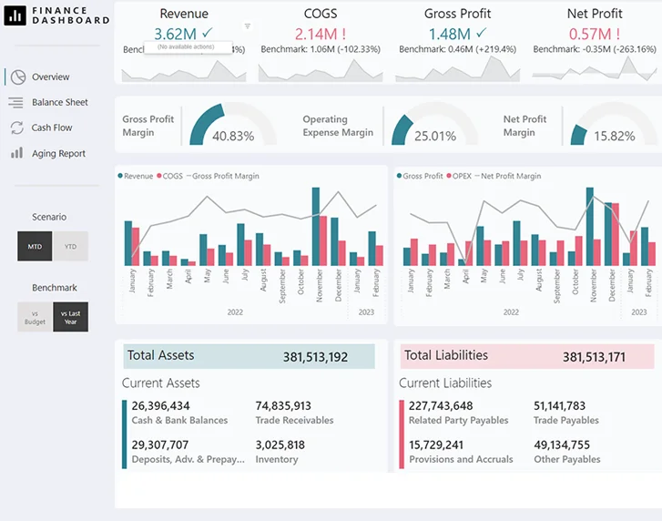Click the Revenue checkmark status icon
The width and height of the screenshot is (662, 521).
tap(208, 33)
